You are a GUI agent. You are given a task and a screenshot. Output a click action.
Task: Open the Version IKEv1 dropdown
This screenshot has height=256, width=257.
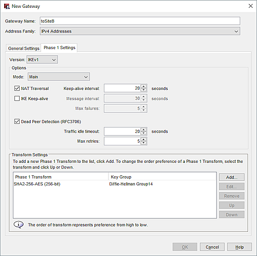click(x=42, y=60)
